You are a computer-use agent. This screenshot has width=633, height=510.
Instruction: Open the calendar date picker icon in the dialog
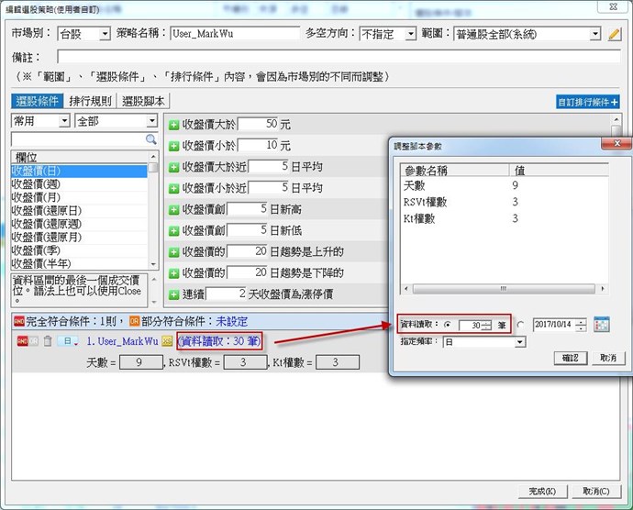click(x=602, y=324)
